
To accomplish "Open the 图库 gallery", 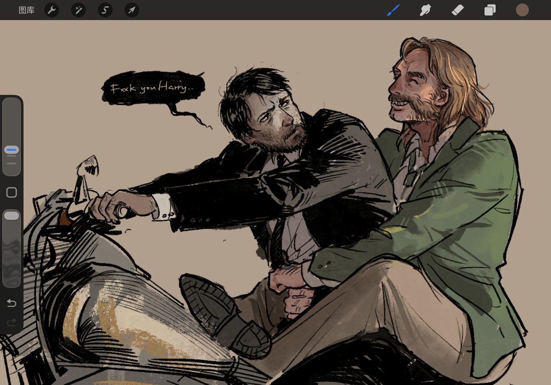I will click(27, 10).
